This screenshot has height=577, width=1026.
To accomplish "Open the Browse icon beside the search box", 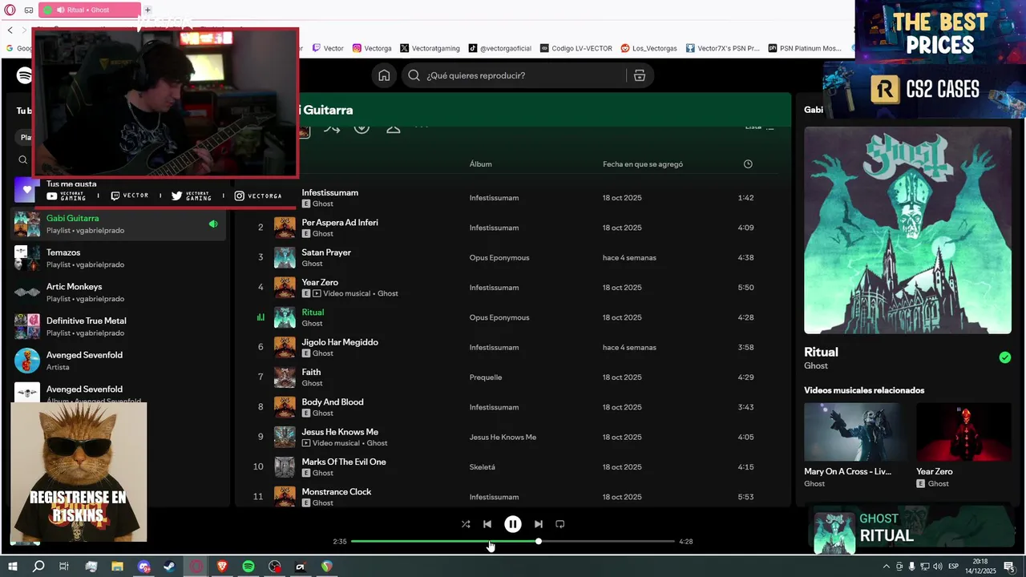I will 639,75.
